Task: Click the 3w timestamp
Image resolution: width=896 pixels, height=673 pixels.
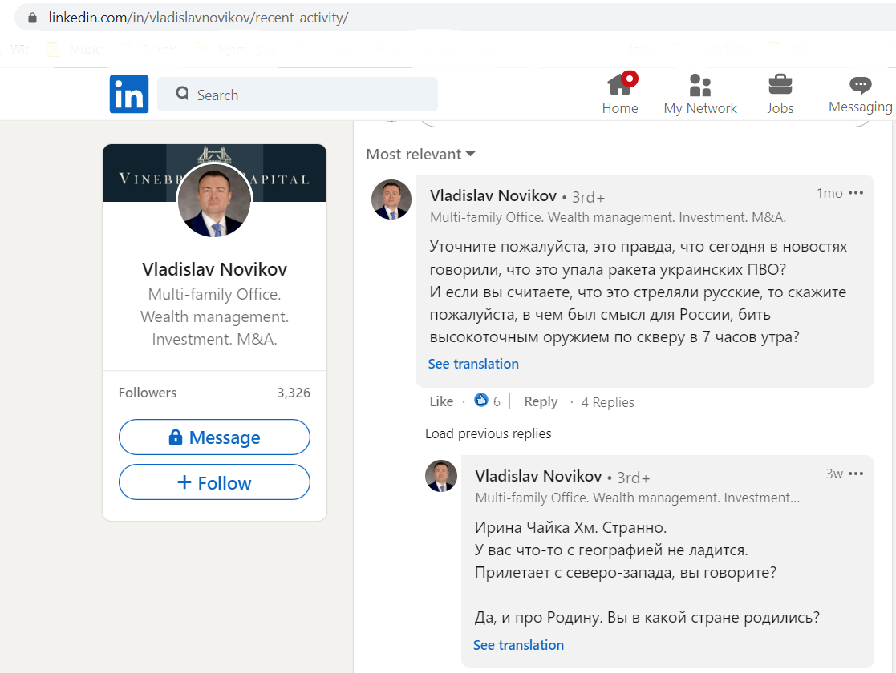Action: 834,474
